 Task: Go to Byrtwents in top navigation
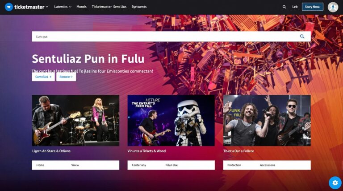tap(139, 7)
